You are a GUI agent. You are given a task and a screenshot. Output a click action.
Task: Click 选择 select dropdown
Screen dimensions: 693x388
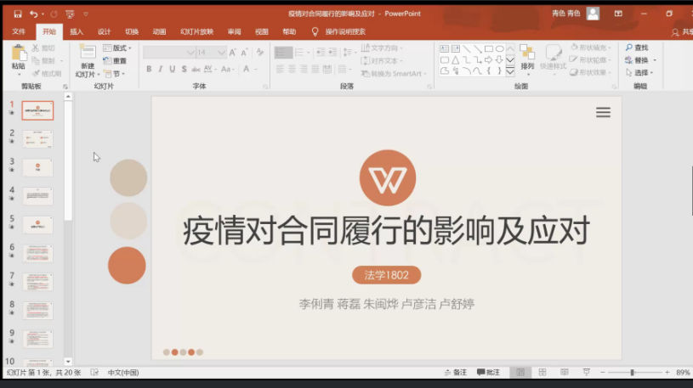point(639,72)
